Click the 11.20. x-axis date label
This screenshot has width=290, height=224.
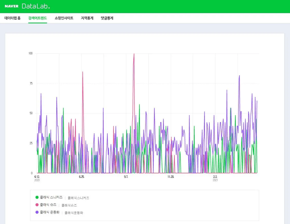pyautogui.click(x=171, y=177)
